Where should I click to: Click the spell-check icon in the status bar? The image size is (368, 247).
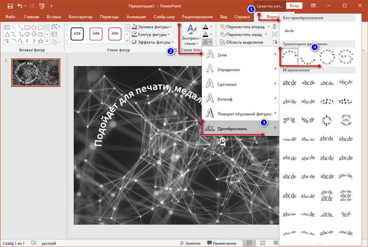[33, 243]
